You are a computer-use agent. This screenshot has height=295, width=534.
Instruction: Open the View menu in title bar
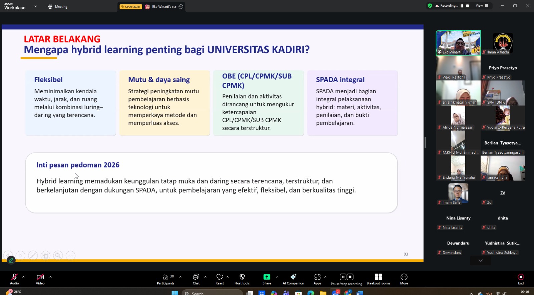click(x=481, y=6)
